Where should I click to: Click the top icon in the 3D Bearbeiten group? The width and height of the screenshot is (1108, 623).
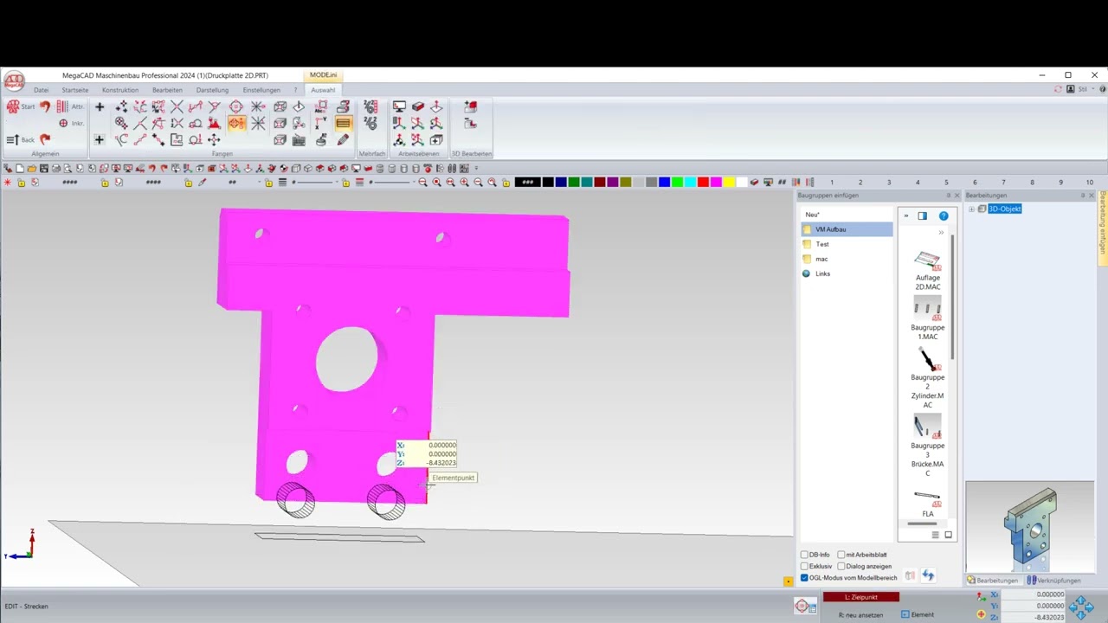pos(470,106)
